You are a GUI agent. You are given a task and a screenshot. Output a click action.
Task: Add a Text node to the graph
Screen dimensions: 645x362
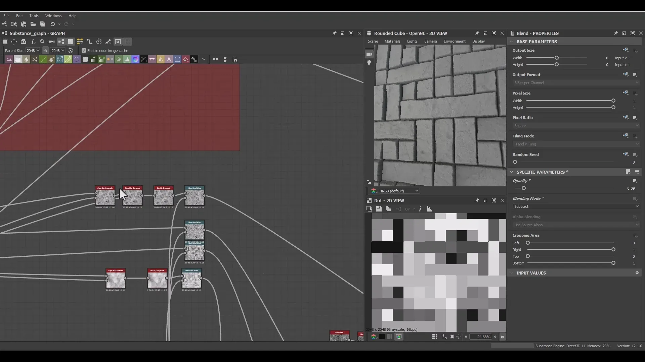(169, 59)
